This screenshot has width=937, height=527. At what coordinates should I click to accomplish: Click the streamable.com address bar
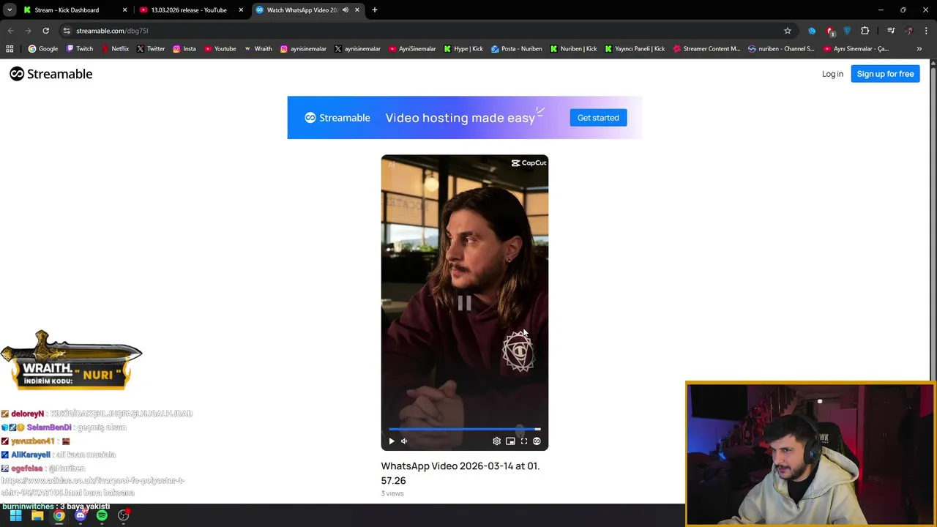[x=425, y=31]
